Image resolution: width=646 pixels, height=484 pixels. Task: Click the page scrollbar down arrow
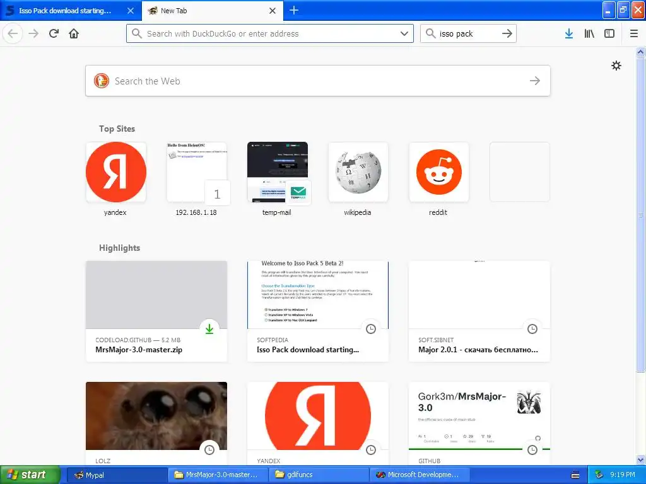641,459
